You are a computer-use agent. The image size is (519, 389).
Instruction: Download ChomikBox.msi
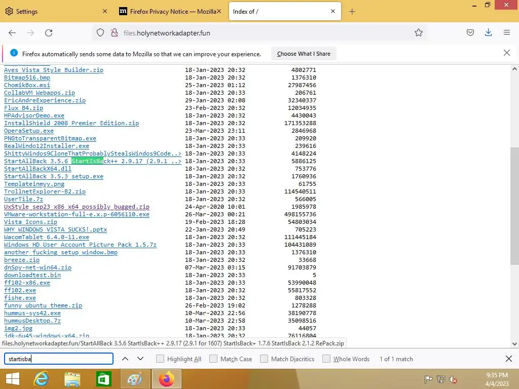pyautogui.click(x=27, y=85)
